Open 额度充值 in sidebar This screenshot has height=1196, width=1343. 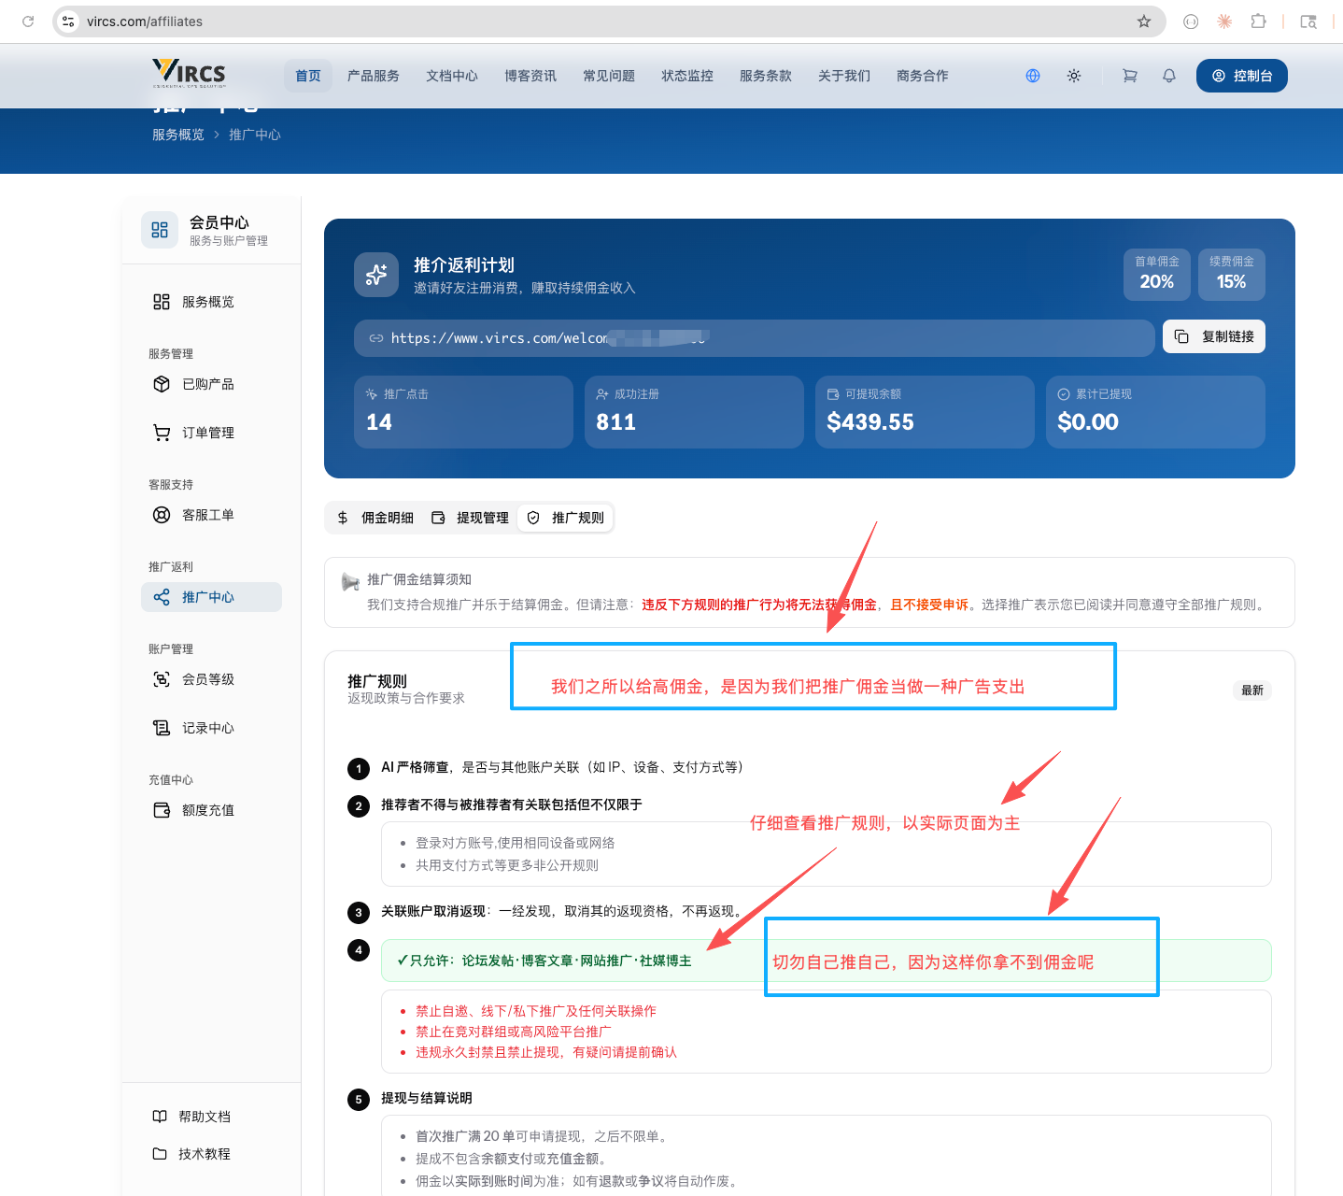point(211,810)
